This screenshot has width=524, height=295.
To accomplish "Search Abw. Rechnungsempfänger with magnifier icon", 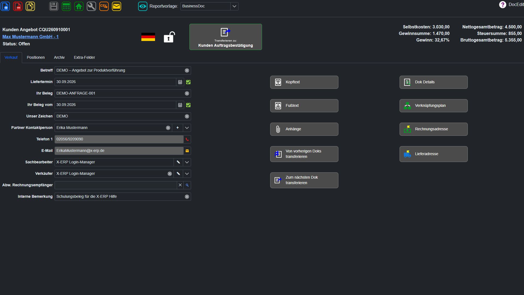I will [187, 185].
